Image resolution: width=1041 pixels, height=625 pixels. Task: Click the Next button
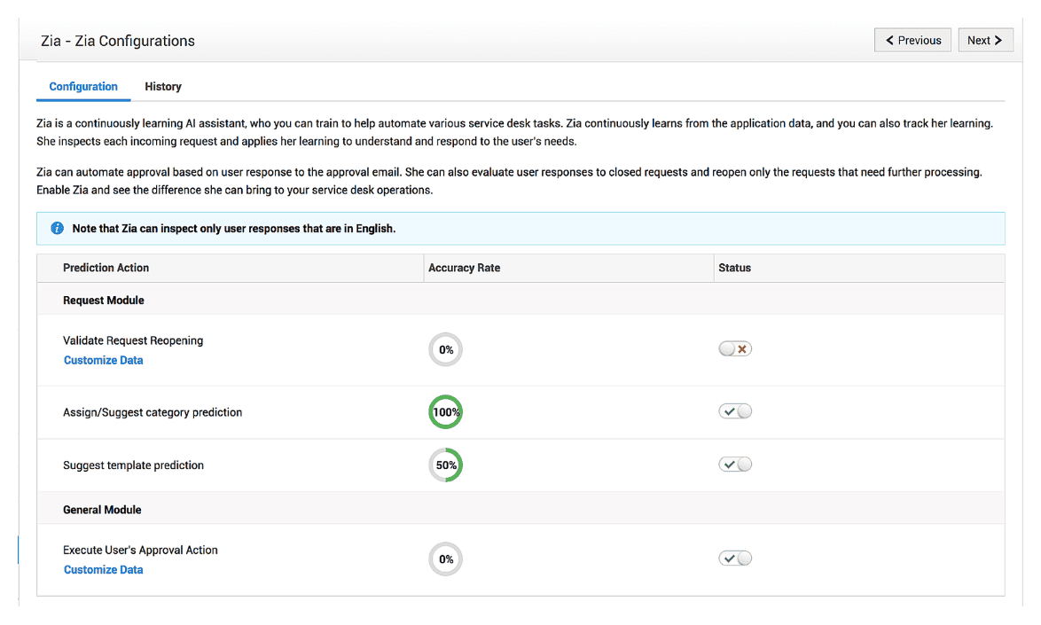tap(985, 39)
